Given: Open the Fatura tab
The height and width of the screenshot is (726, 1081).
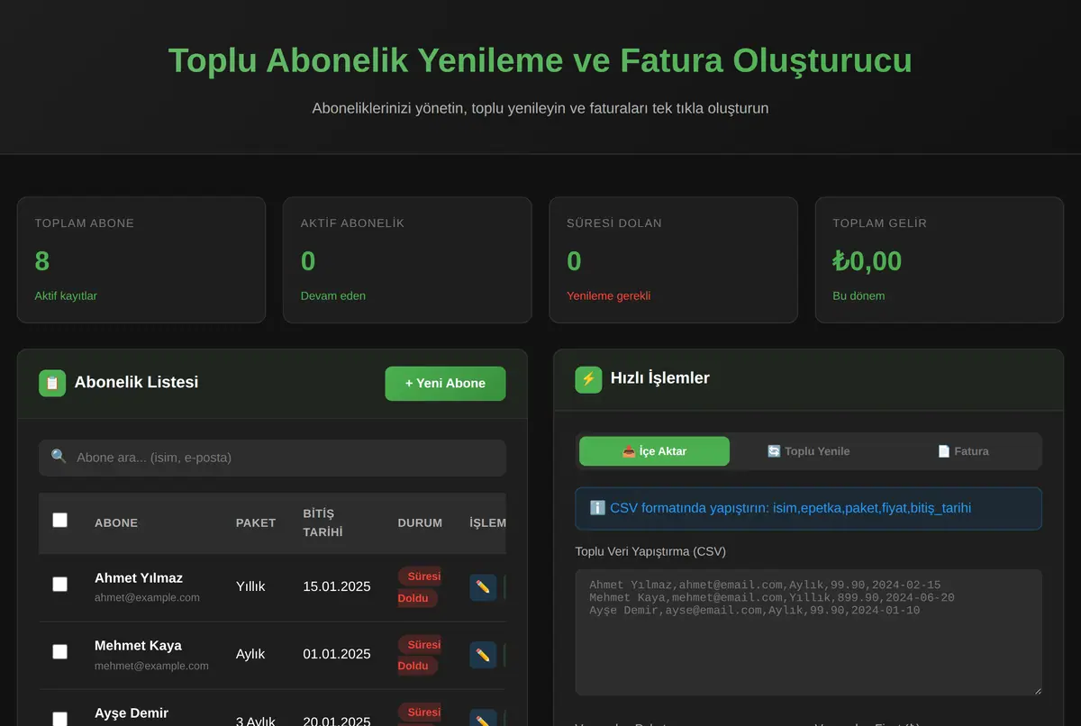Looking at the screenshot, I should 963,451.
